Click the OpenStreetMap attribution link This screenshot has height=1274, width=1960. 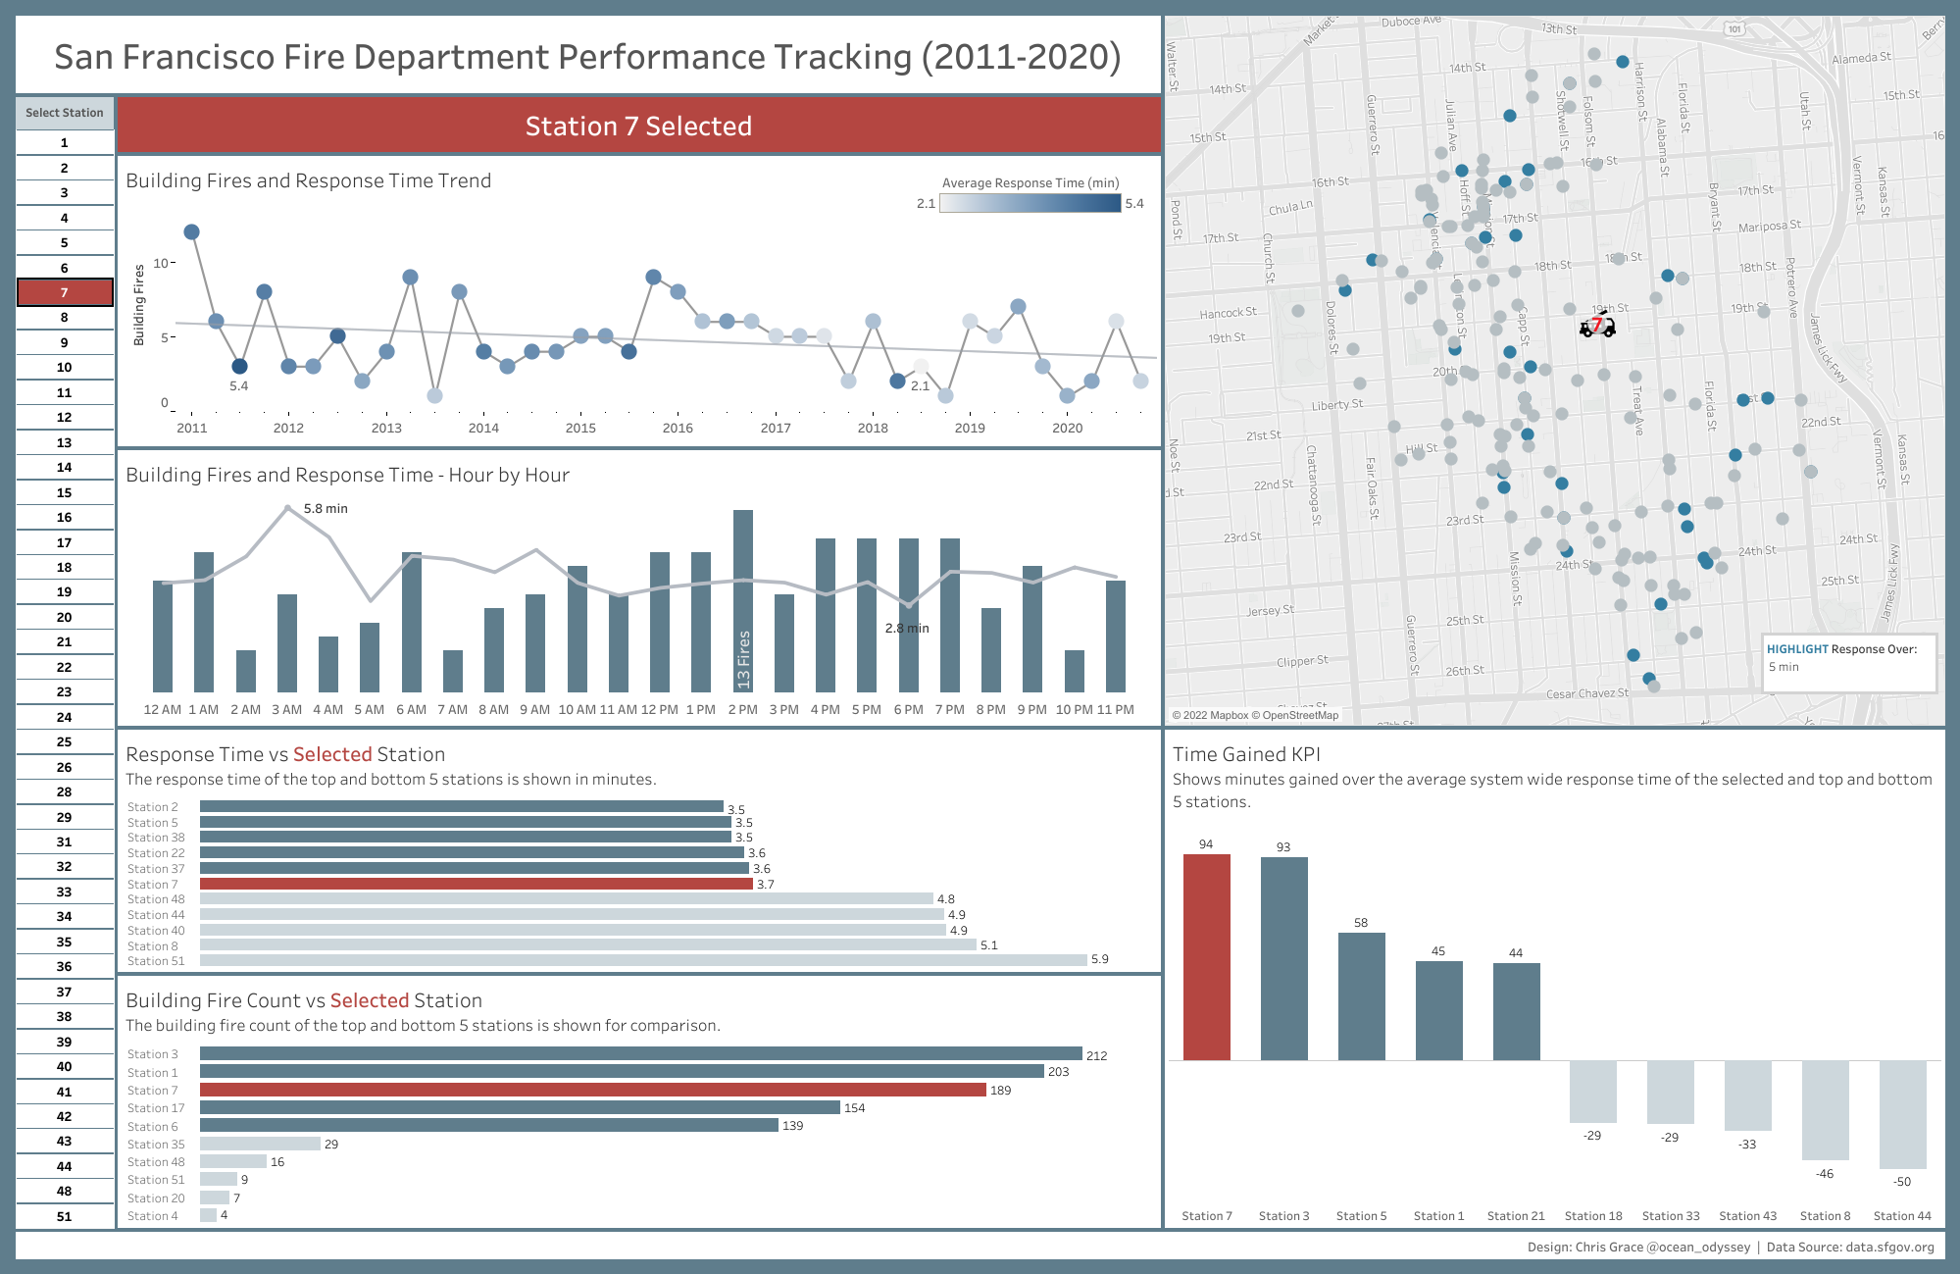click(x=1300, y=715)
